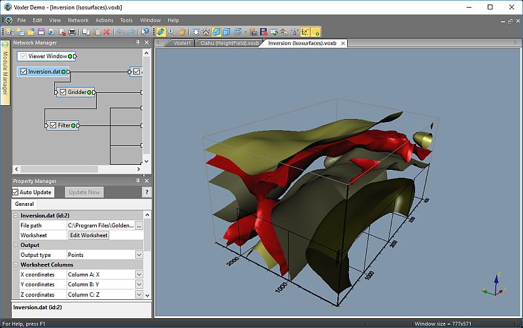The image size is (523, 328).
Task: Open the Output type dropdown
Action: 139,255
